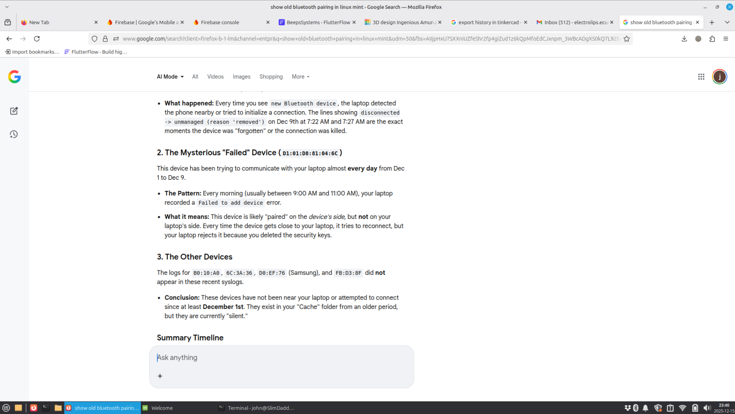
Task: Bookmark this page with star icon
Action: tap(626, 39)
